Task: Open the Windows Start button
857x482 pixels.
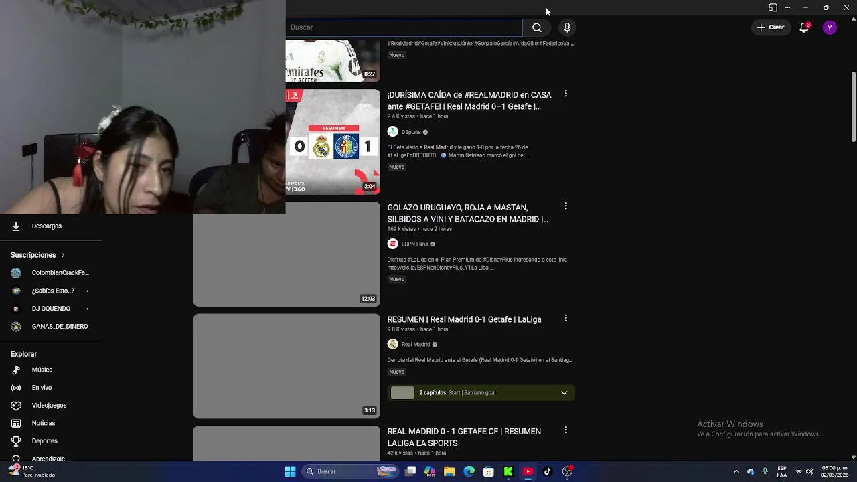Action: coord(290,471)
